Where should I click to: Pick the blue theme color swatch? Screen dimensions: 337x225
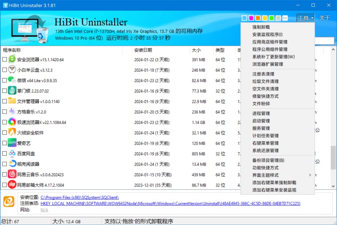click(244, 18)
